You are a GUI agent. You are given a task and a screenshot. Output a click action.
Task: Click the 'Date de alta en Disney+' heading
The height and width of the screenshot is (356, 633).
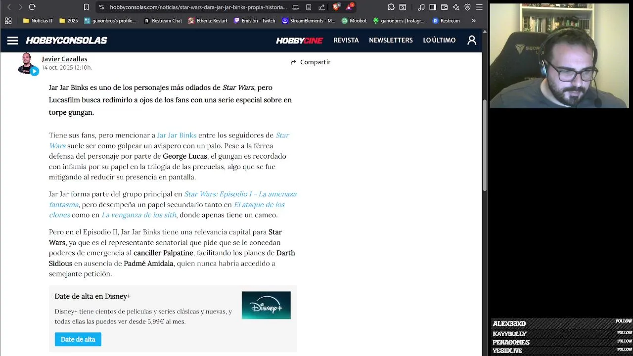pyautogui.click(x=92, y=296)
